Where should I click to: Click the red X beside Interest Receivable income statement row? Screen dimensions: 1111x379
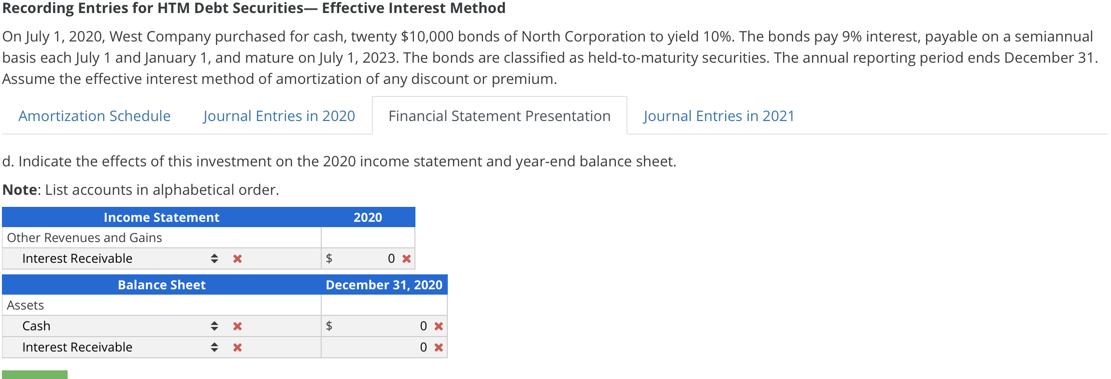[x=236, y=258]
